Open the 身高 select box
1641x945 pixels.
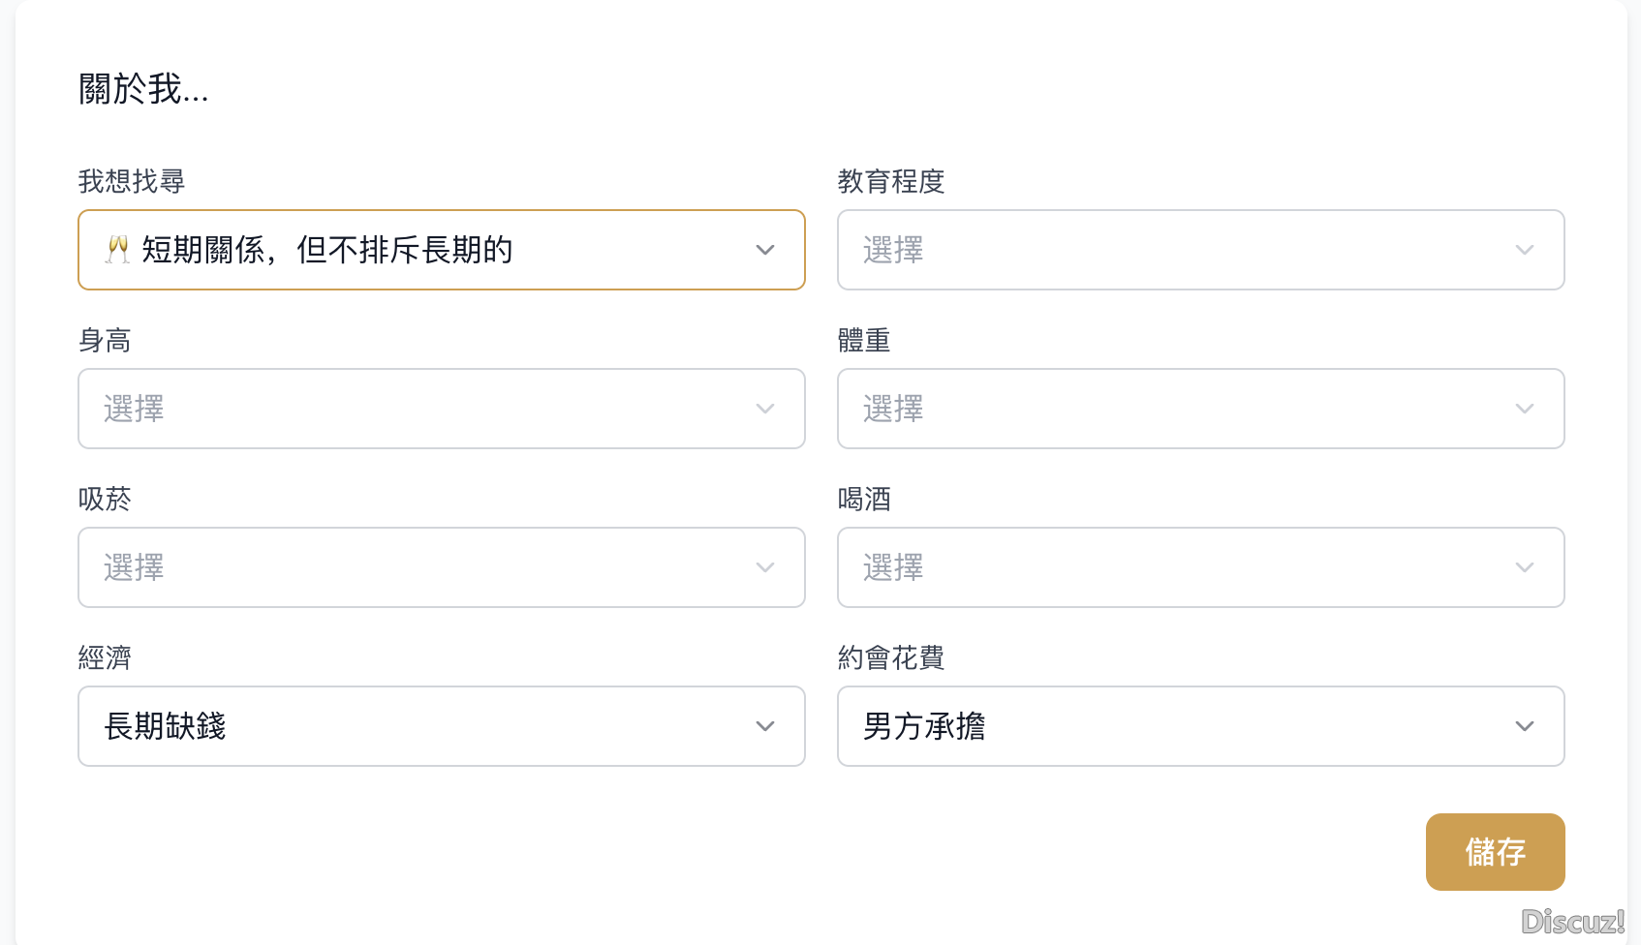click(442, 409)
